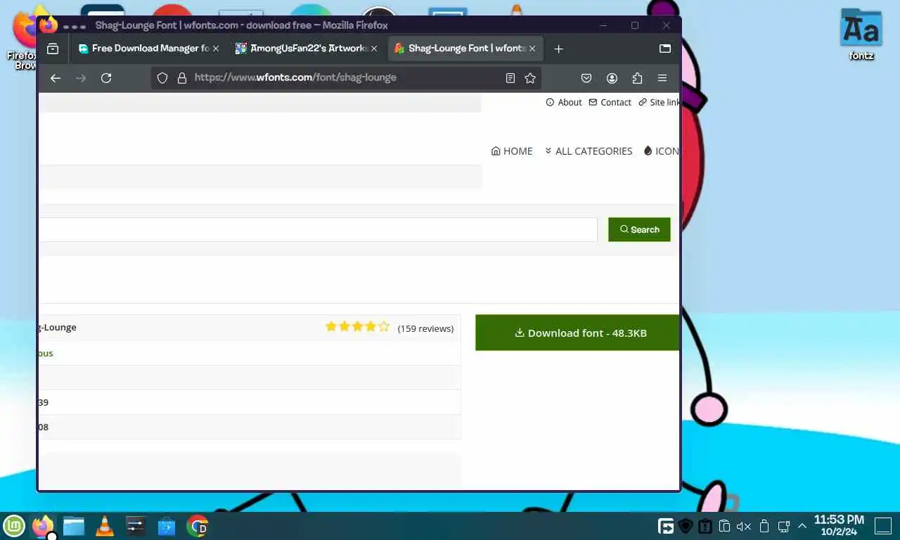
Task: Switch to Free Download Manager tab
Action: click(149, 49)
